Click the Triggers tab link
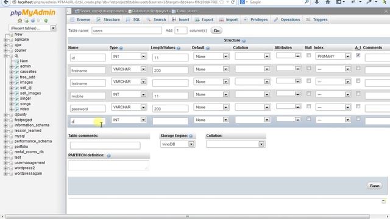 click(320, 19)
